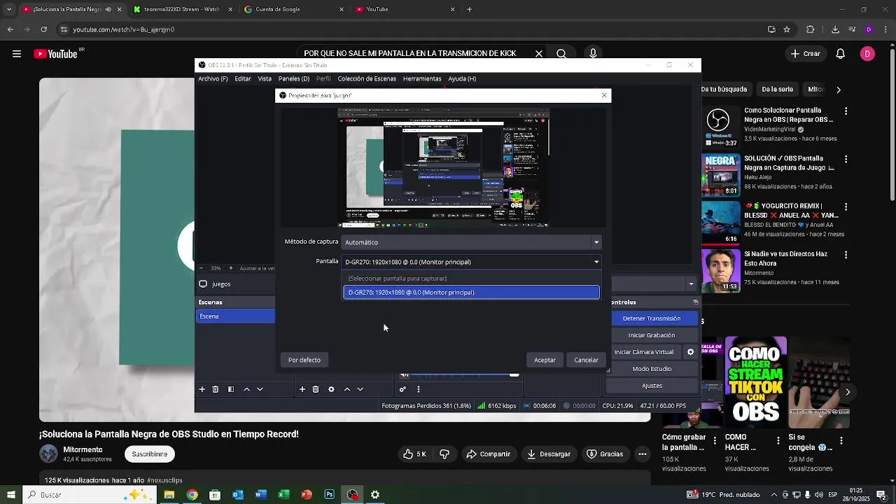
Task: Search with voice microphone icon on YouTube
Action: (x=593, y=54)
